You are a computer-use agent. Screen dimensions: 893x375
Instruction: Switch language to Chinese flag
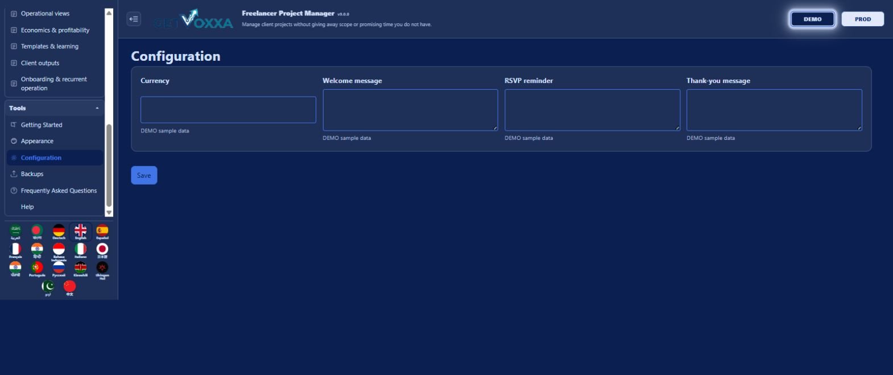tap(69, 289)
